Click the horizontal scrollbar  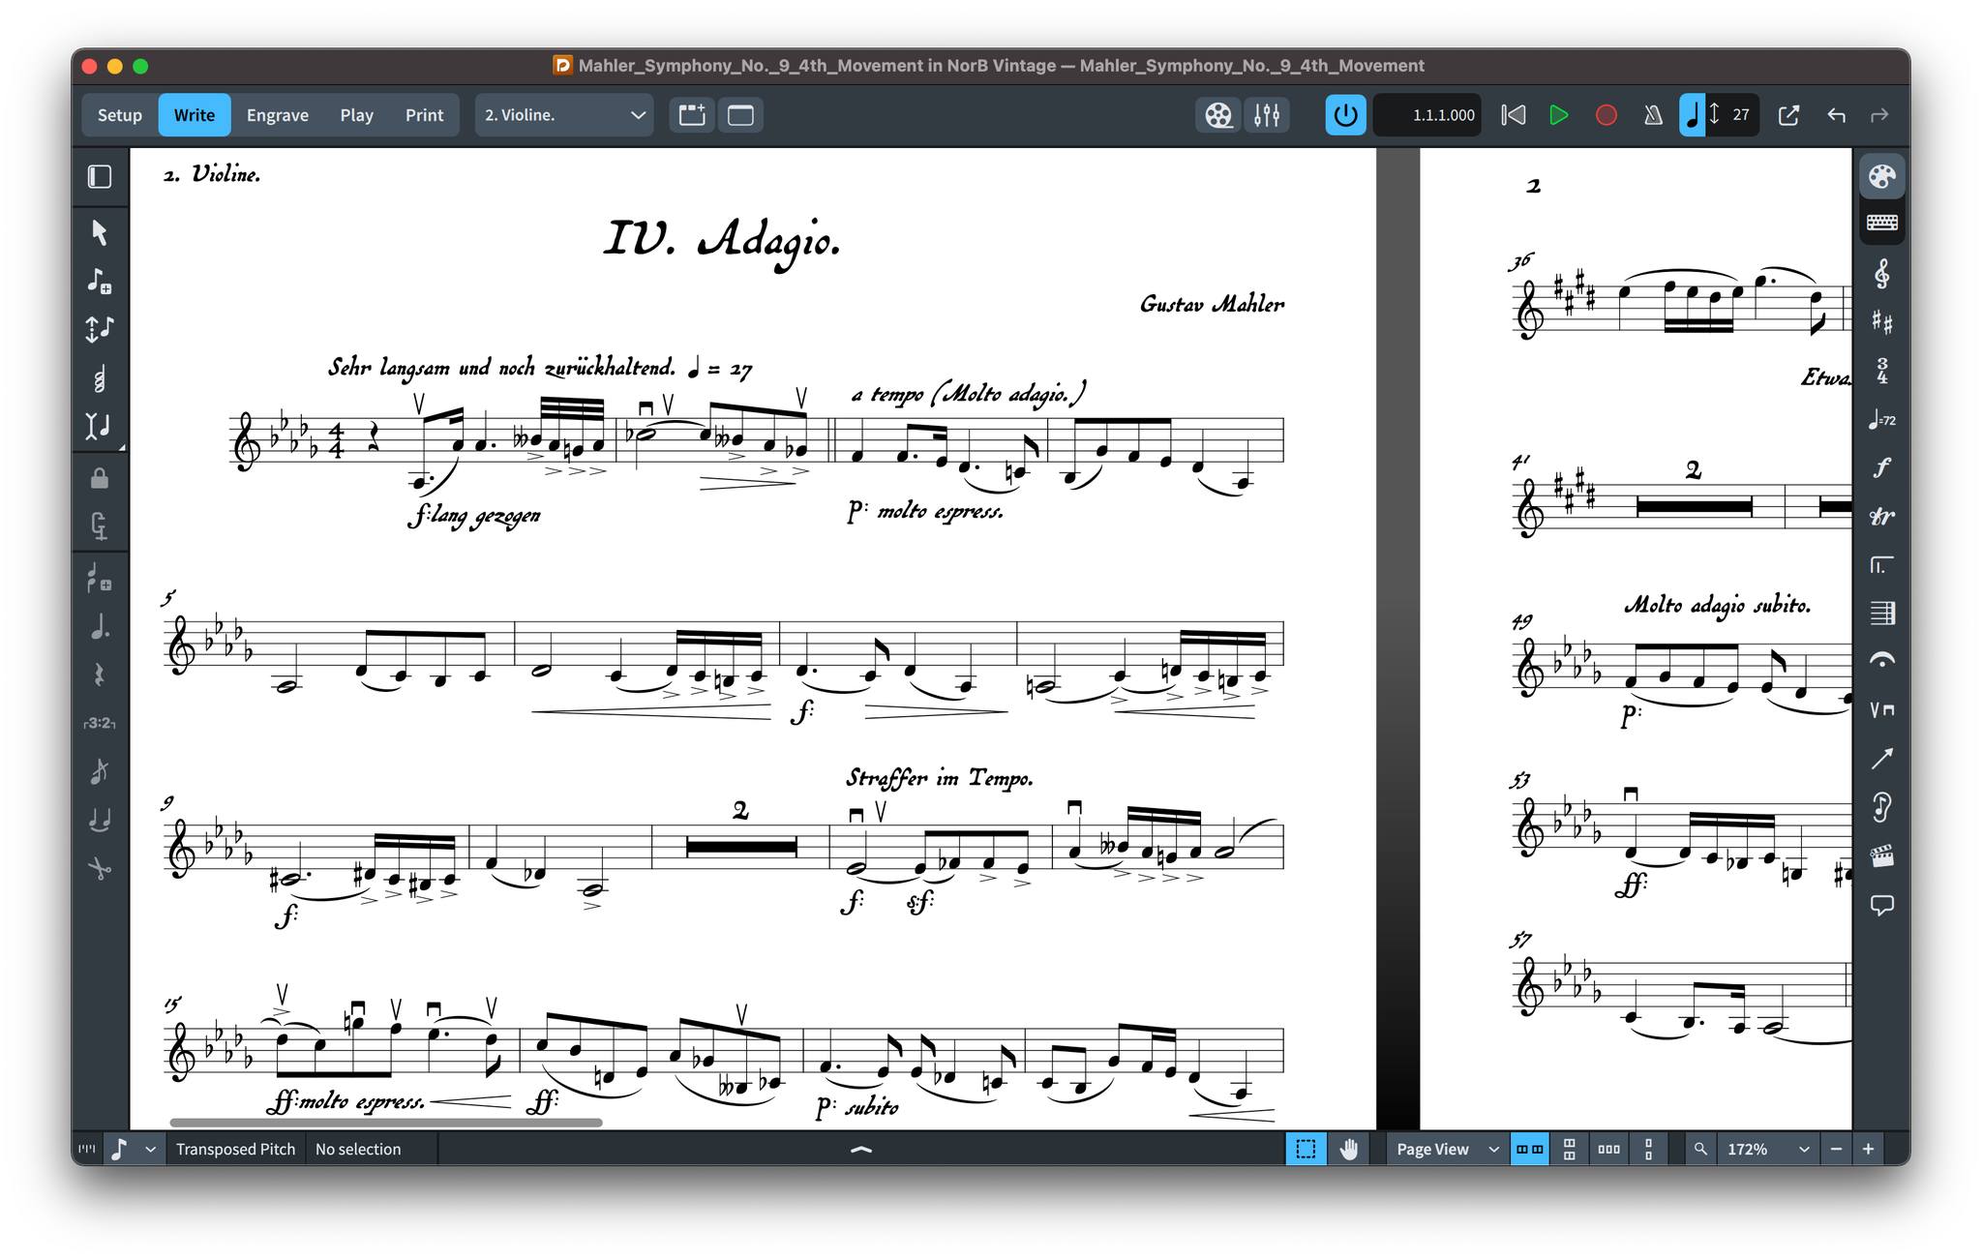tap(386, 1123)
